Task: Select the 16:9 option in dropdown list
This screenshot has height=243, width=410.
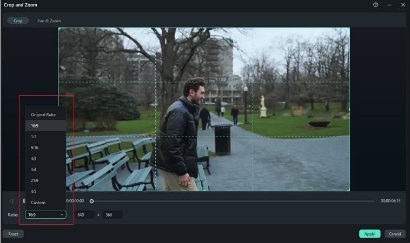Action: tap(45, 125)
